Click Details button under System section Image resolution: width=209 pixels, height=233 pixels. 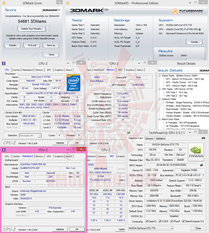click(195, 42)
